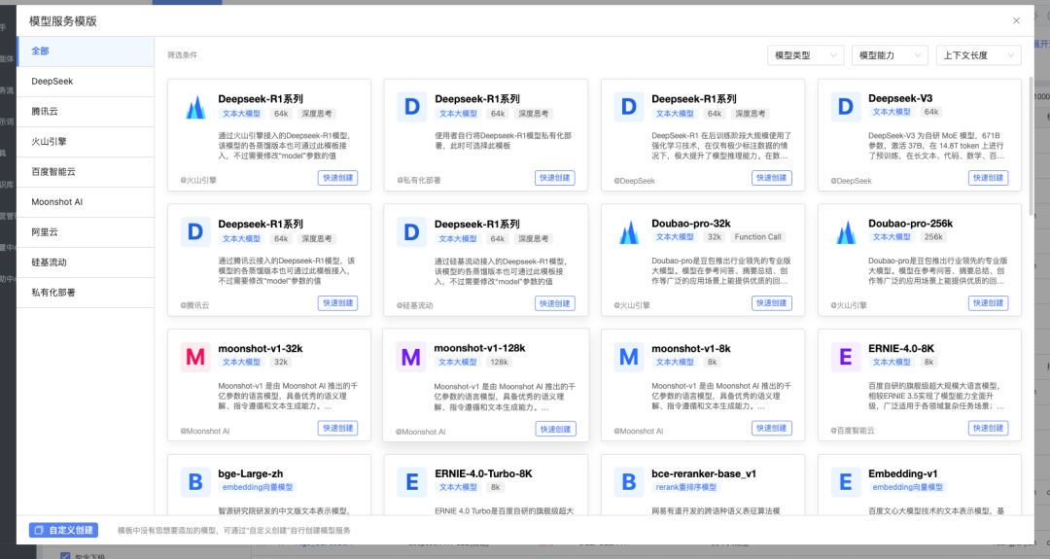
Task: Click the Doubao-pro-32k card title
Action: coord(690,224)
